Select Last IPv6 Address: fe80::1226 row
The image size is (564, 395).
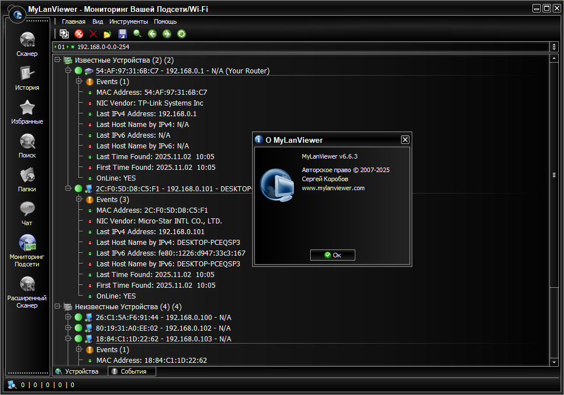(x=171, y=253)
